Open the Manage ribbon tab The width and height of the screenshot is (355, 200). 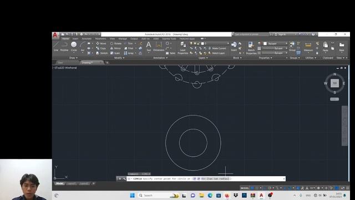tap(123, 39)
